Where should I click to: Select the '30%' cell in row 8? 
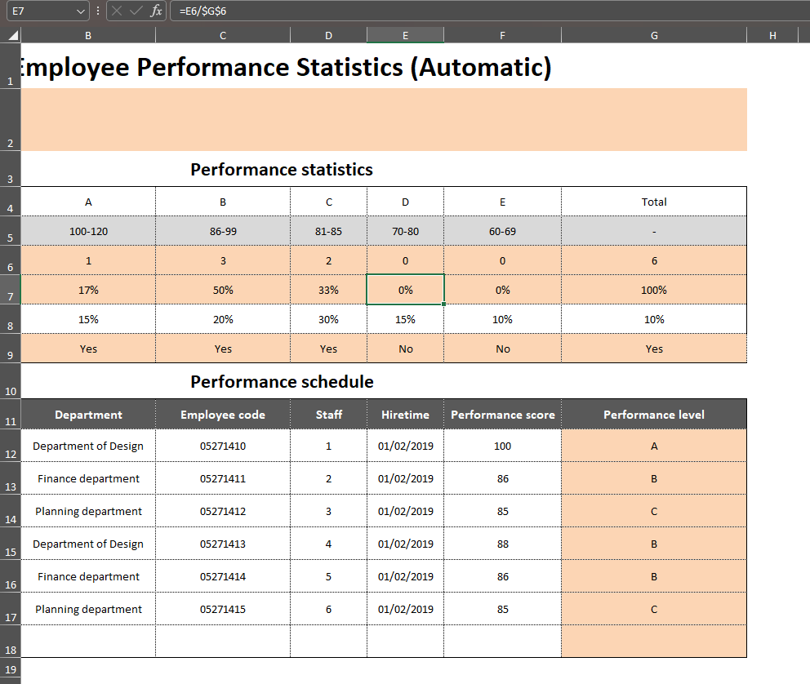click(328, 319)
